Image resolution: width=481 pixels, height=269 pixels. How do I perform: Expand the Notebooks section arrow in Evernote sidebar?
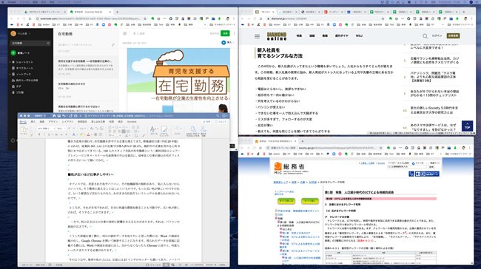[10, 74]
